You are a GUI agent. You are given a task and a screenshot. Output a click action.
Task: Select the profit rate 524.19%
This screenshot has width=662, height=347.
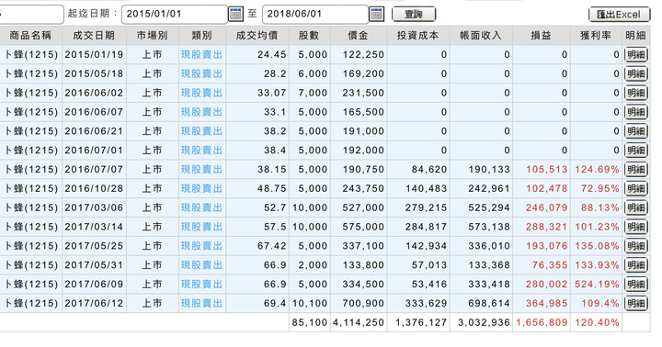point(597,285)
